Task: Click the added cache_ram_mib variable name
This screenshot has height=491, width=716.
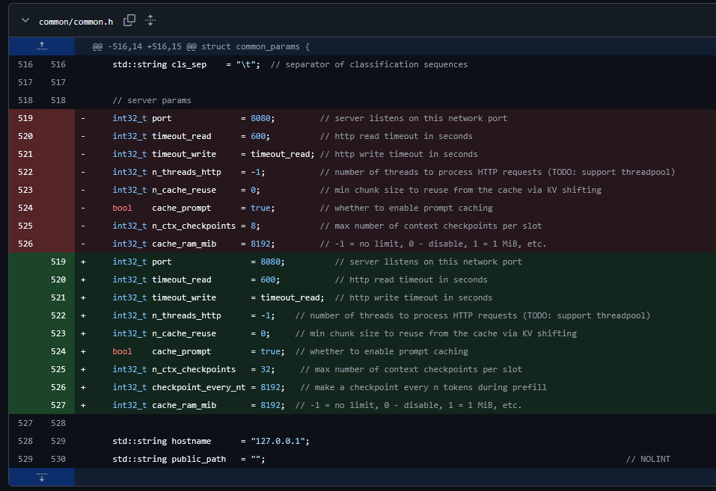Action: pos(184,405)
